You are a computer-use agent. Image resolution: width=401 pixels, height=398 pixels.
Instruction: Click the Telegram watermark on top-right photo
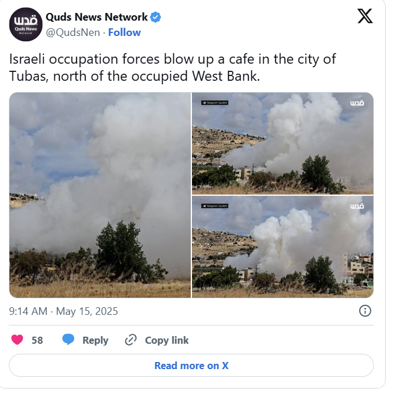tap(214, 103)
